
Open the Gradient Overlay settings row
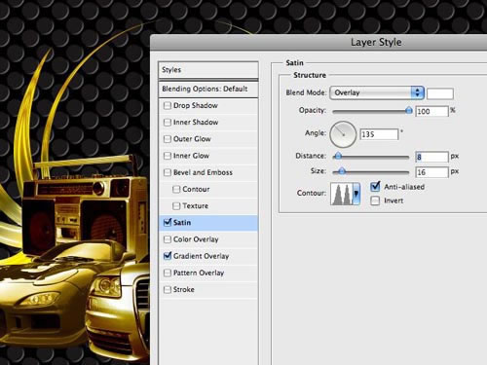208,256
